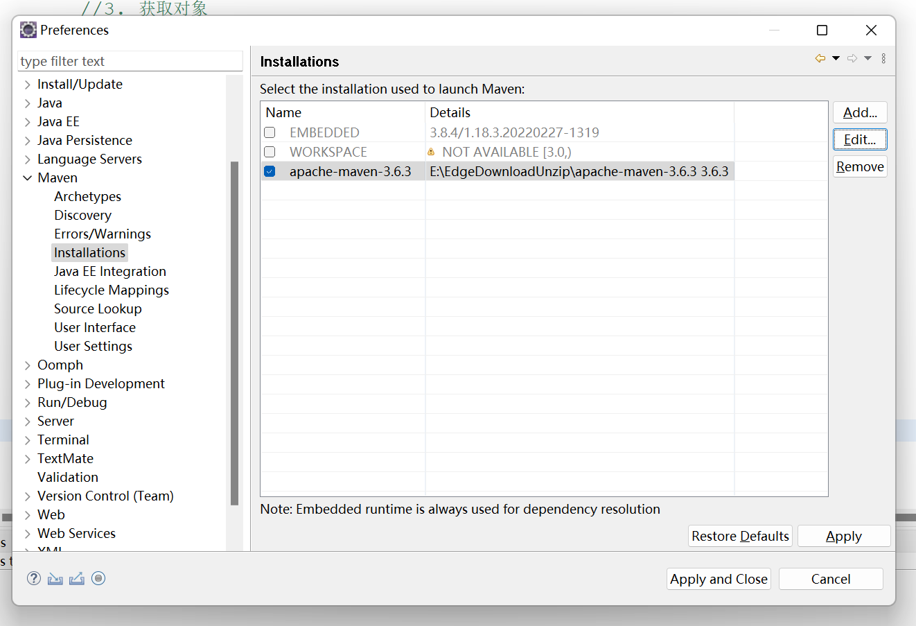916x626 pixels.
Task: Click the Help question mark icon
Action: (34, 578)
